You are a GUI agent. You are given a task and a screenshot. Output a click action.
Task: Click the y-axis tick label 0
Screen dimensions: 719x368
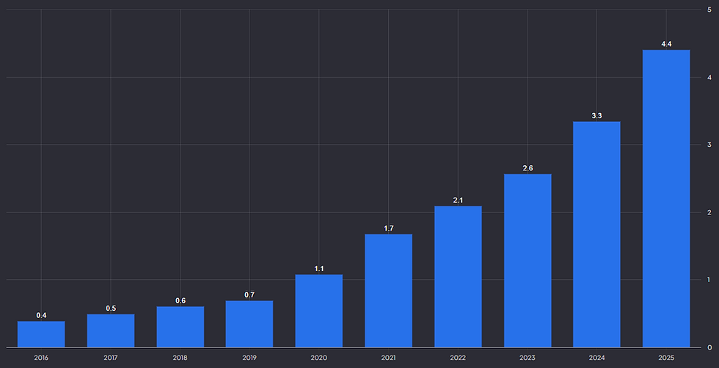(x=709, y=347)
